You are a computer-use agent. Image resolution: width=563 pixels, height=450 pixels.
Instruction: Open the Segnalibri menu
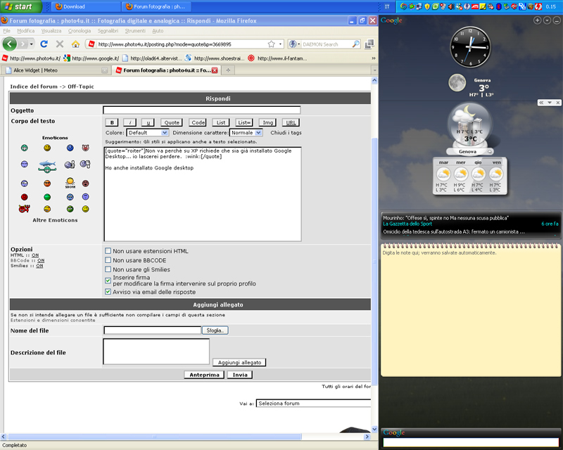[x=108, y=31]
